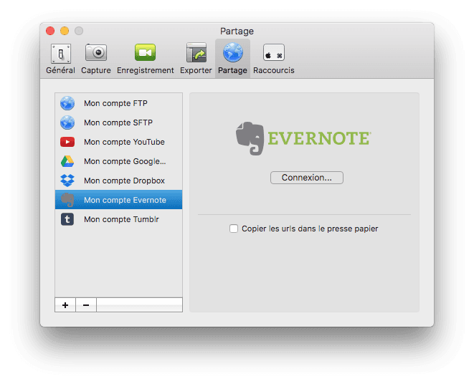Select Mon compte YouTube row
The image size is (474, 384).
pyautogui.click(x=119, y=142)
